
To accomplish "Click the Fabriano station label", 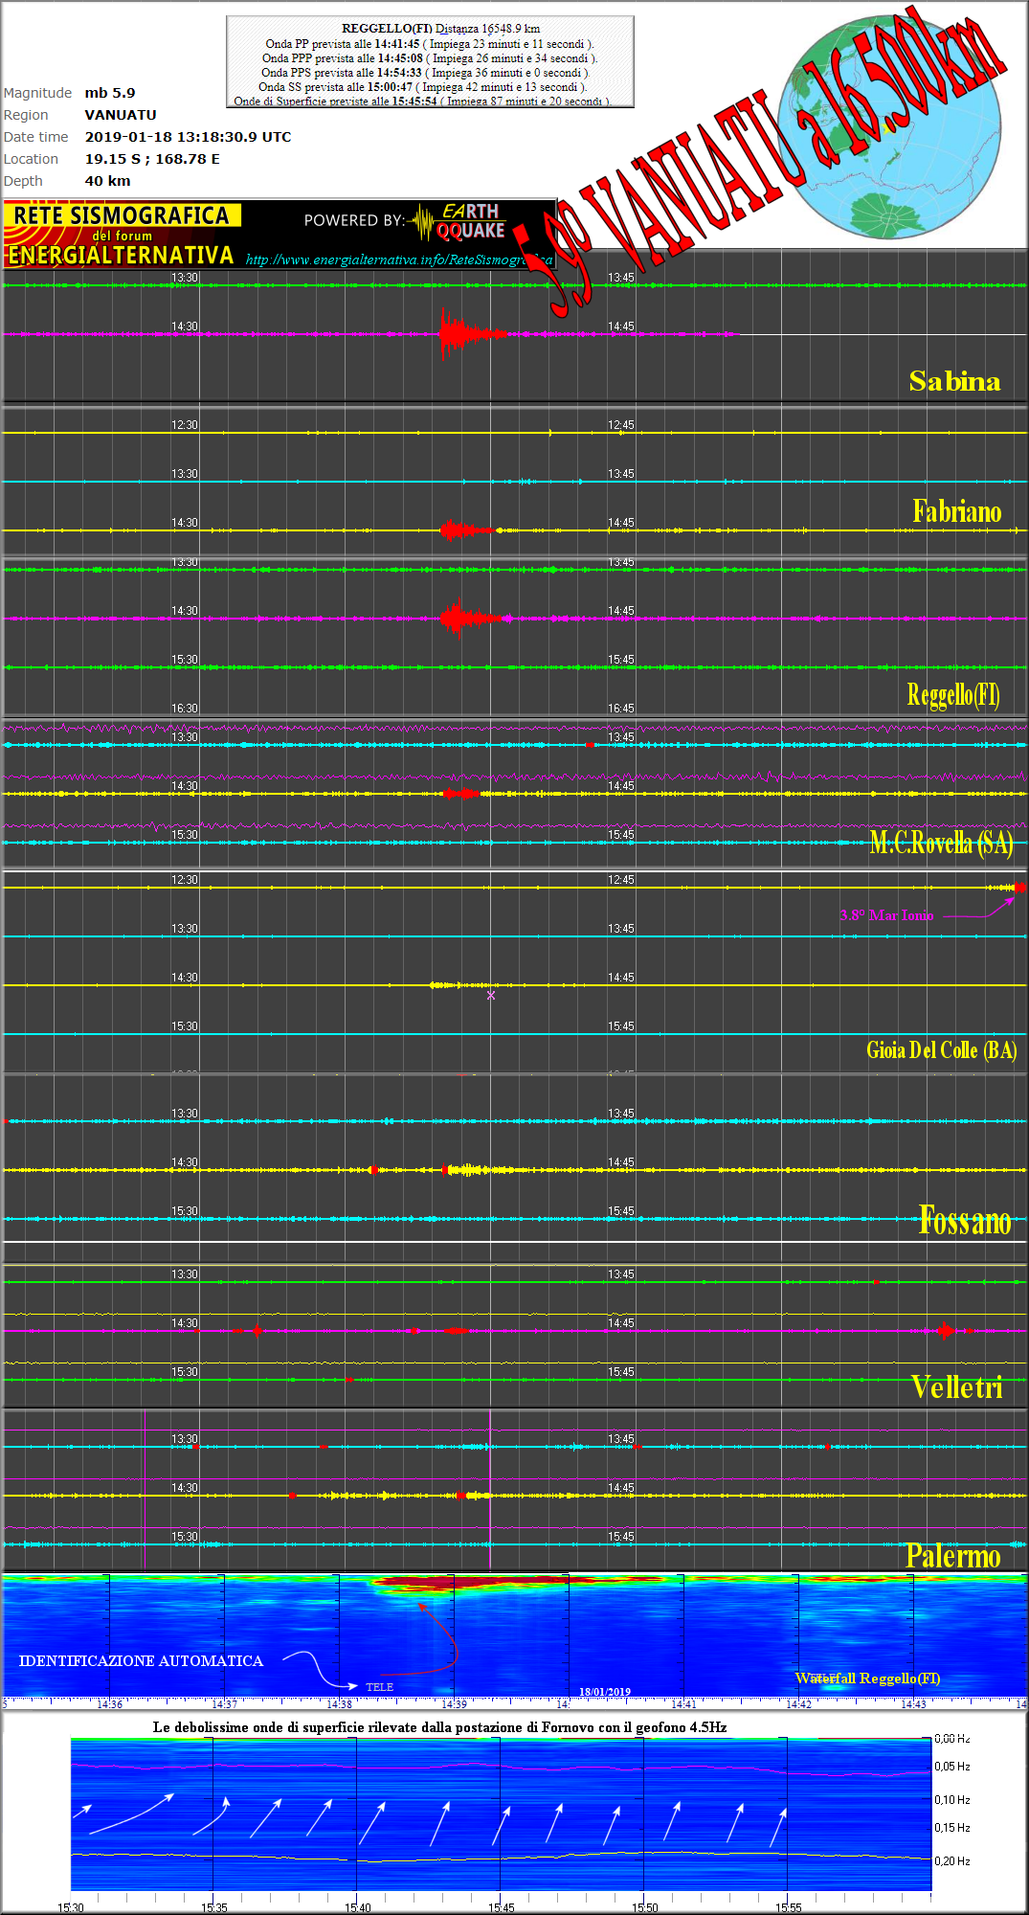I will (956, 511).
